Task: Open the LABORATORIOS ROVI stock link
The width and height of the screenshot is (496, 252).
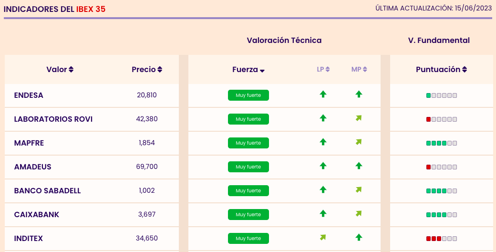Action: click(x=53, y=119)
